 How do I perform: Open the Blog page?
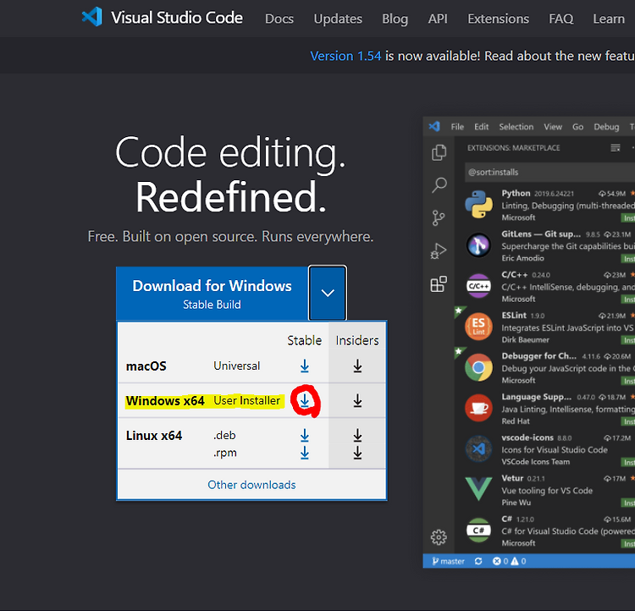pos(395,19)
